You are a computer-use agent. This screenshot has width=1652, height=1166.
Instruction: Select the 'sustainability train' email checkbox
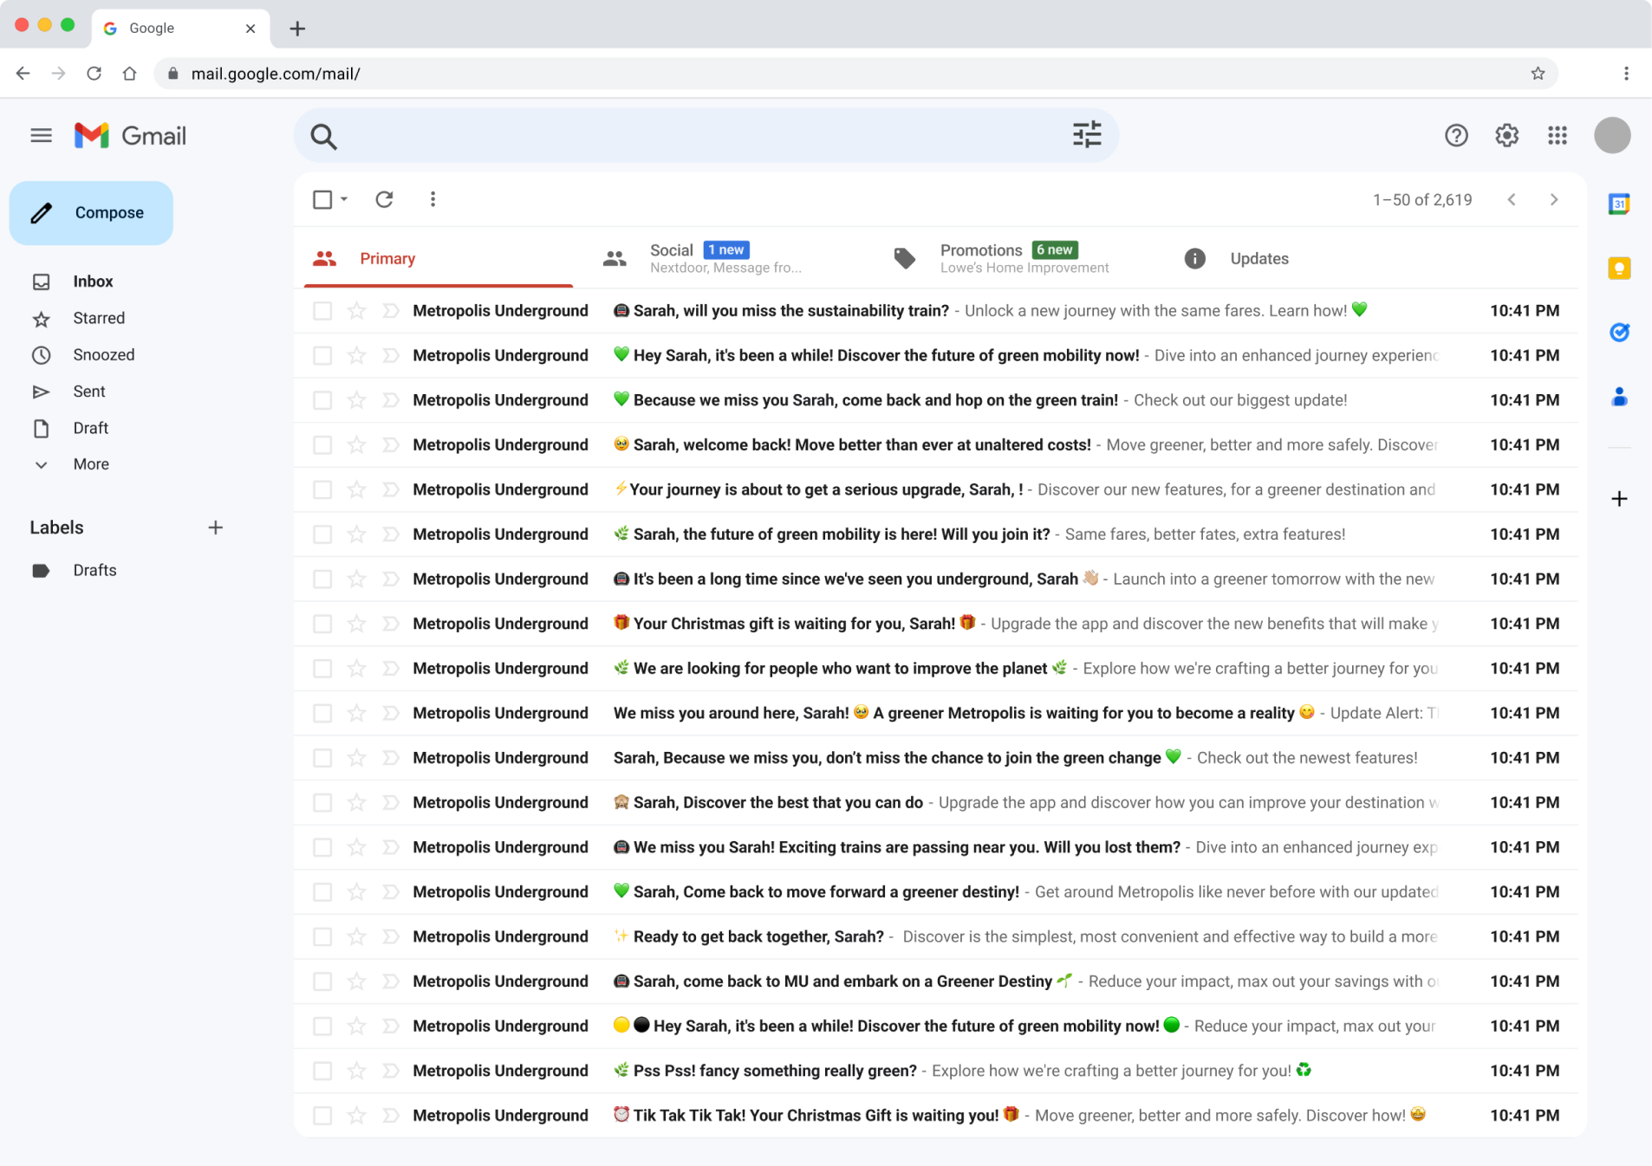[x=322, y=310]
